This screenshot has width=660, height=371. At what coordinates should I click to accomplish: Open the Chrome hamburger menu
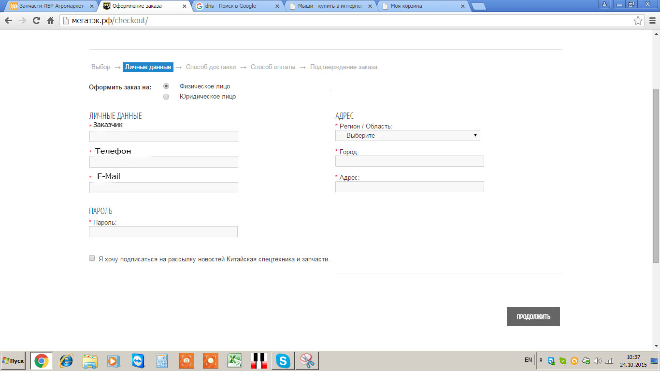[x=651, y=21]
